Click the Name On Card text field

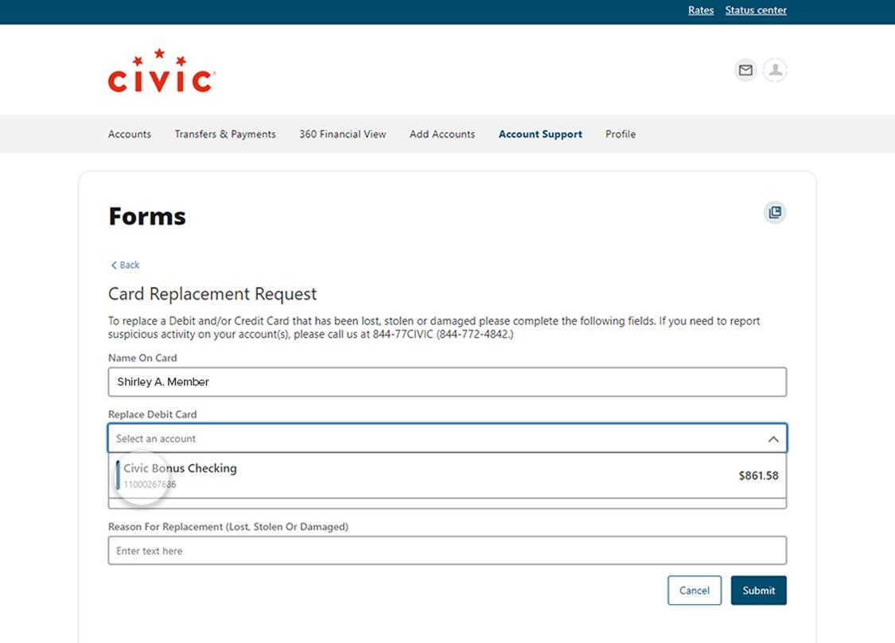(446, 382)
